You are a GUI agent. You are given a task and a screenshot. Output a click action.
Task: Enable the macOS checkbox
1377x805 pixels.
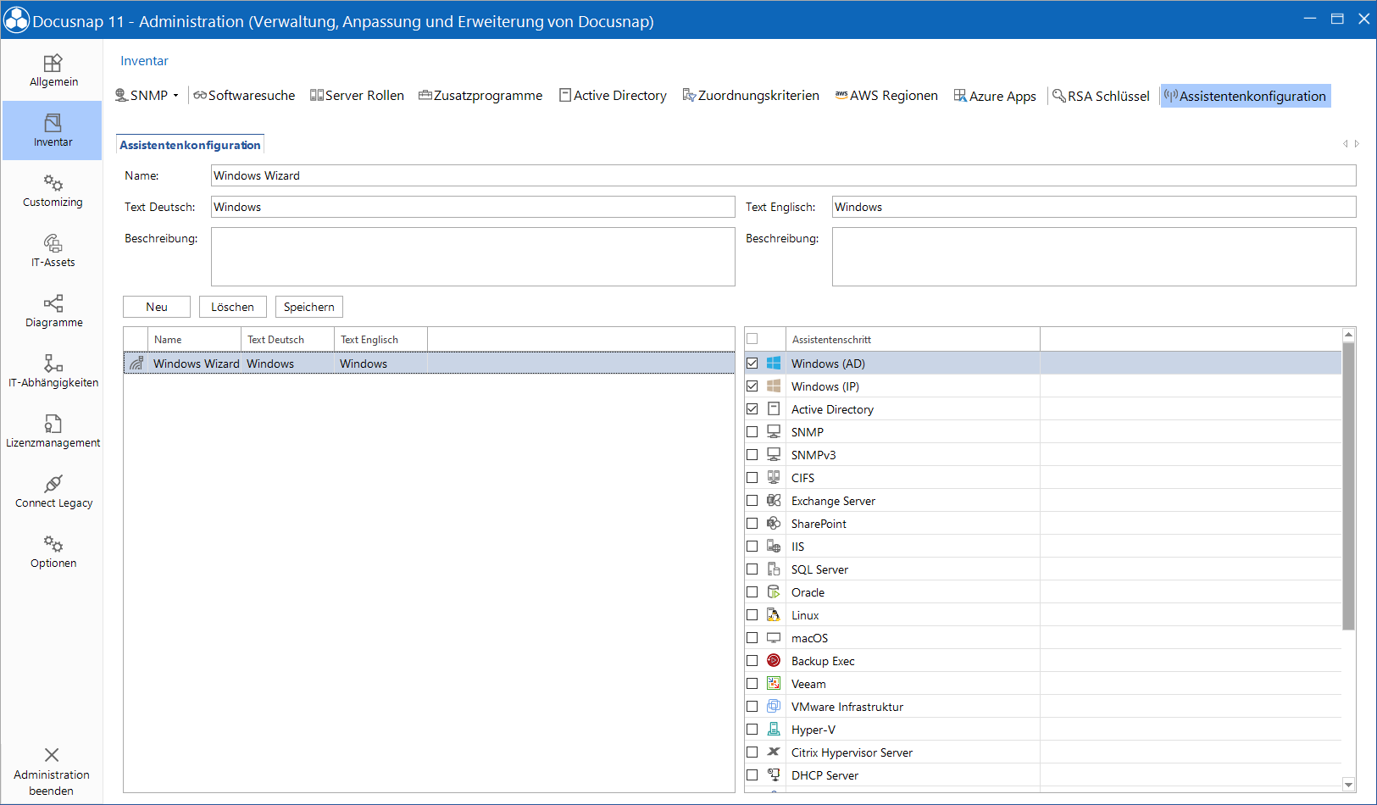tap(752, 638)
